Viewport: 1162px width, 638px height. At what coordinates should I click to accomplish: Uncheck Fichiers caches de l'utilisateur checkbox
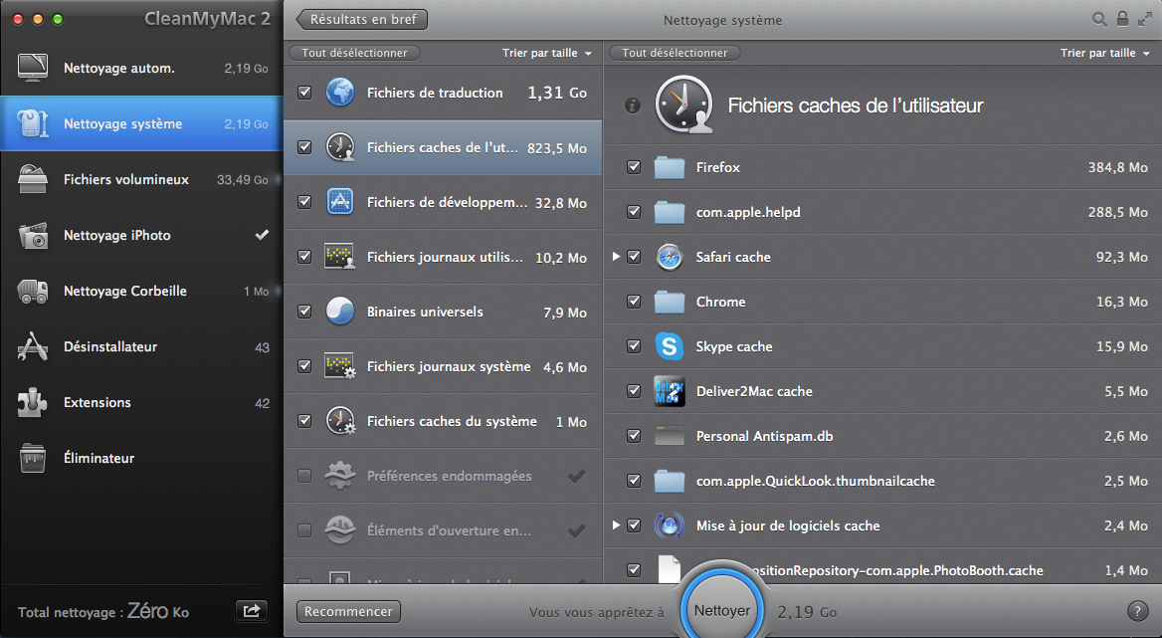(x=304, y=147)
